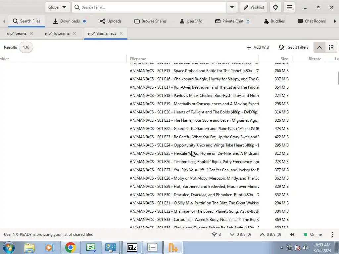Open the Global search scope dropdown
The width and height of the screenshot is (339, 254).
(x=58, y=7)
